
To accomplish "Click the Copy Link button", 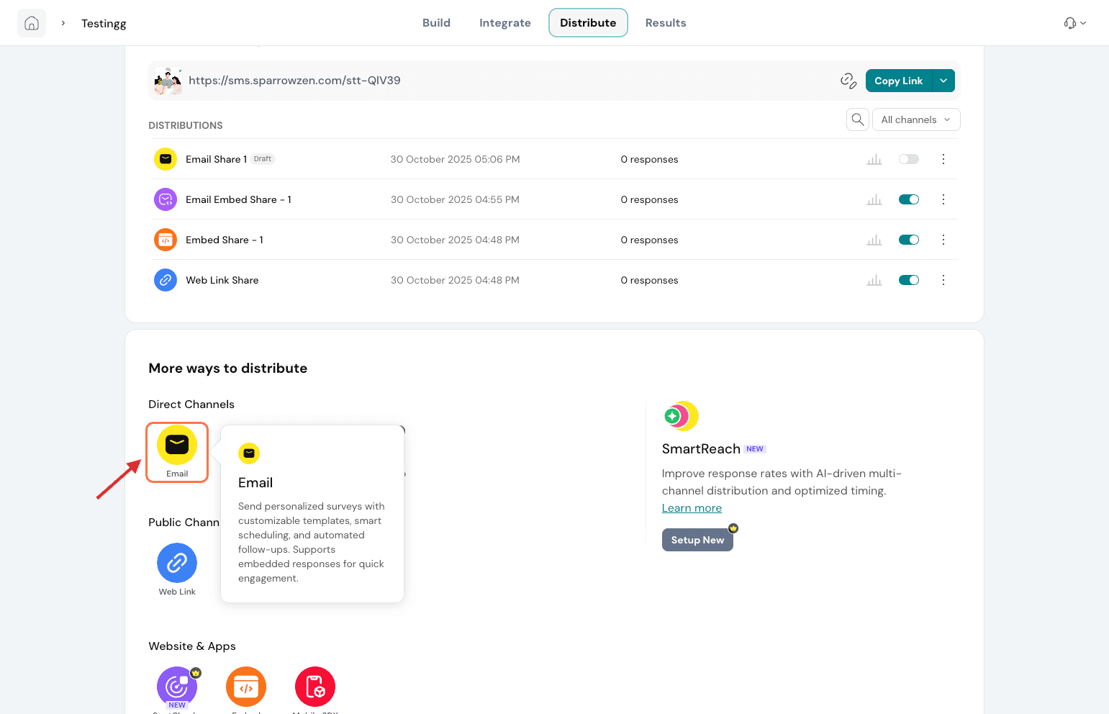I will click(x=898, y=81).
